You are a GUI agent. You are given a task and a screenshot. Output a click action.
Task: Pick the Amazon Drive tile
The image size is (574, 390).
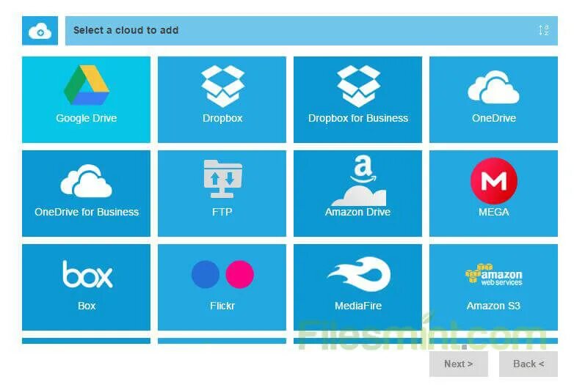pos(357,194)
